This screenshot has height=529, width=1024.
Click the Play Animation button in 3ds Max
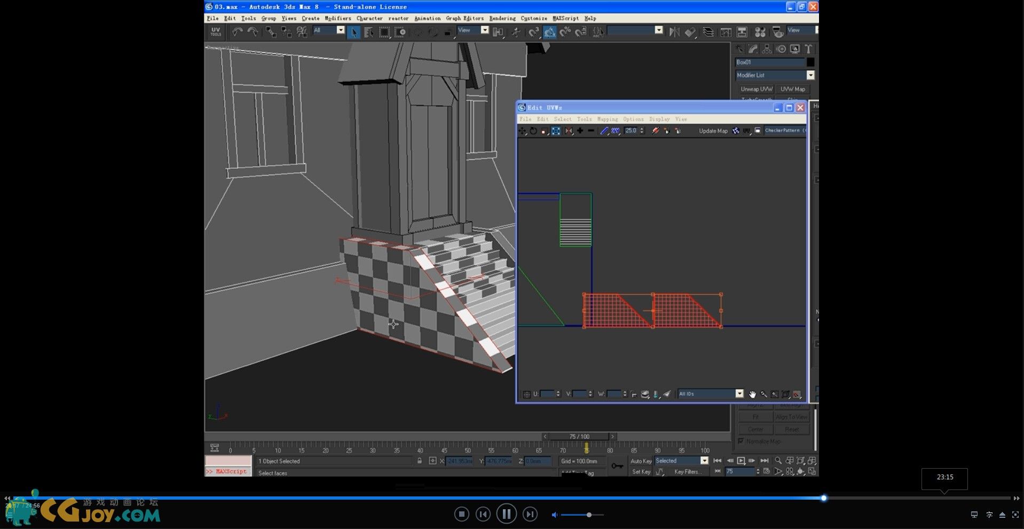(741, 461)
